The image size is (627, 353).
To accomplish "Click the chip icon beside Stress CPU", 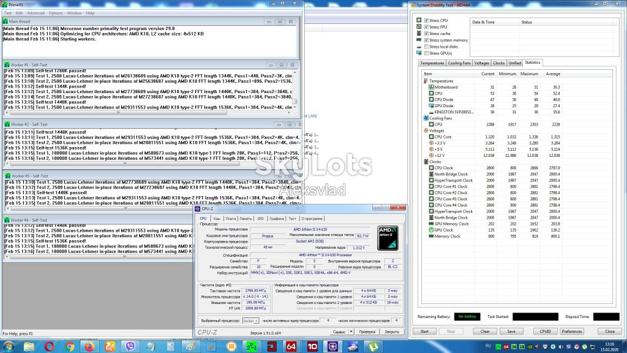I will 419,20.
